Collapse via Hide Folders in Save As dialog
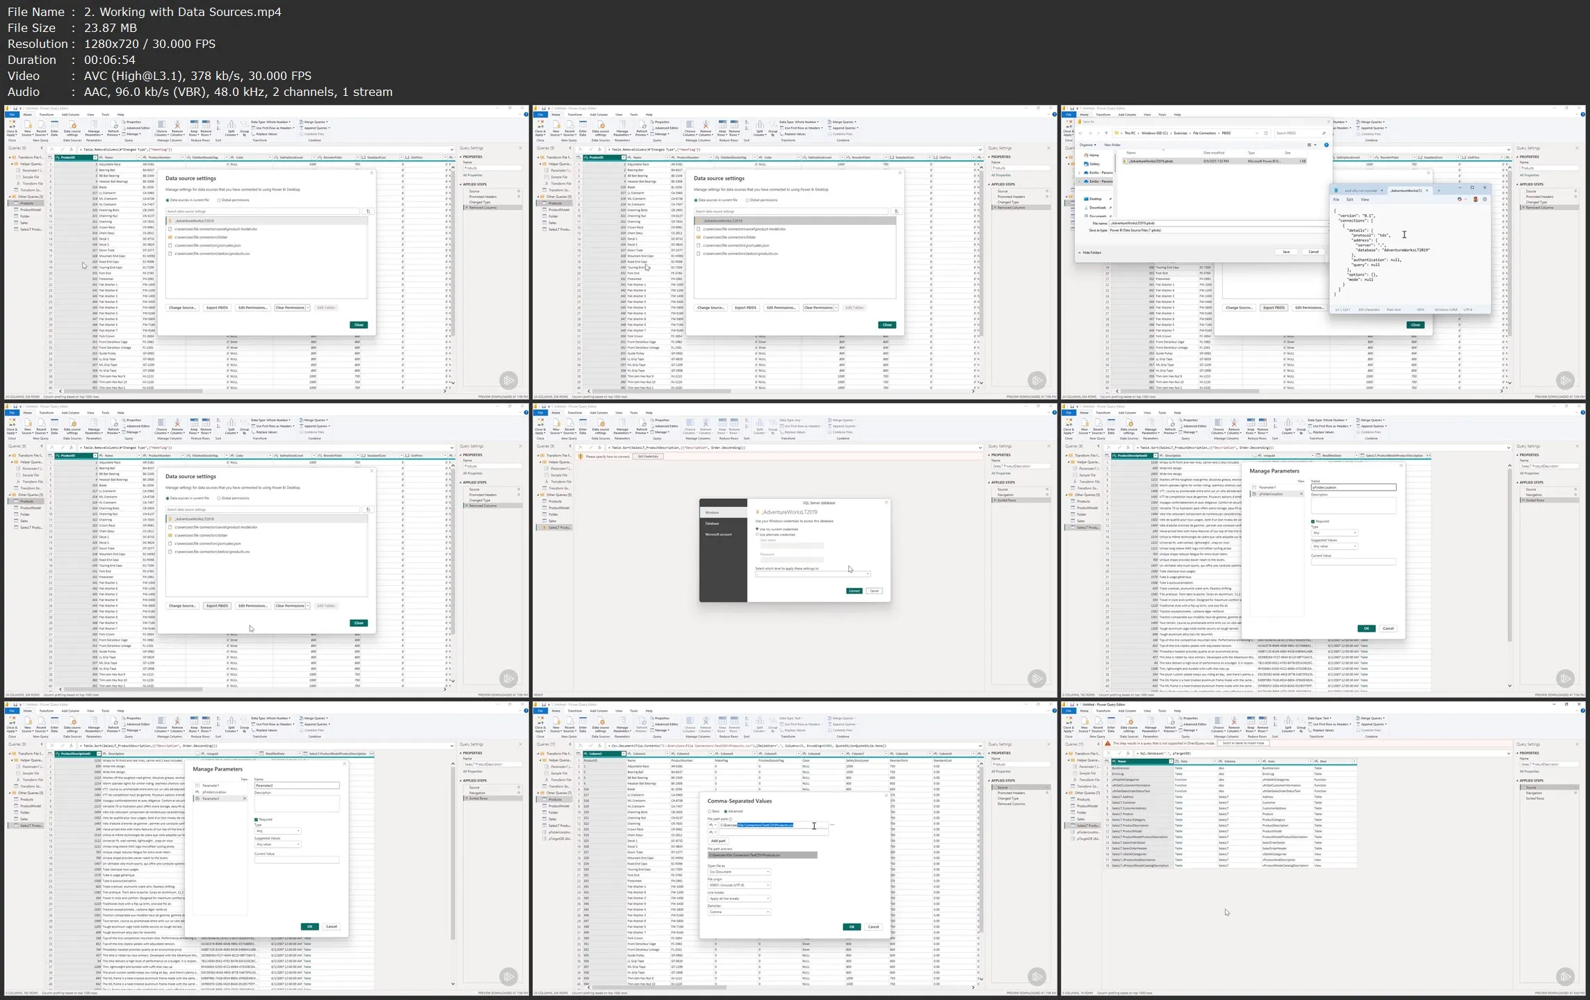The image size is (1590, 1000). coord(1090,253)
